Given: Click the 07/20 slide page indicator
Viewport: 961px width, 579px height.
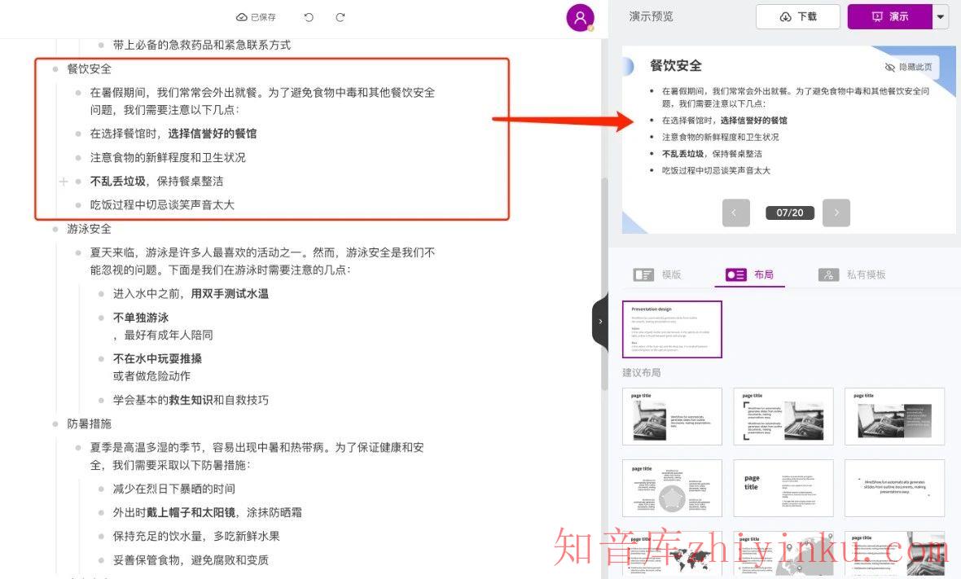Looking at the screenshot, I should [x=789, y=213].
